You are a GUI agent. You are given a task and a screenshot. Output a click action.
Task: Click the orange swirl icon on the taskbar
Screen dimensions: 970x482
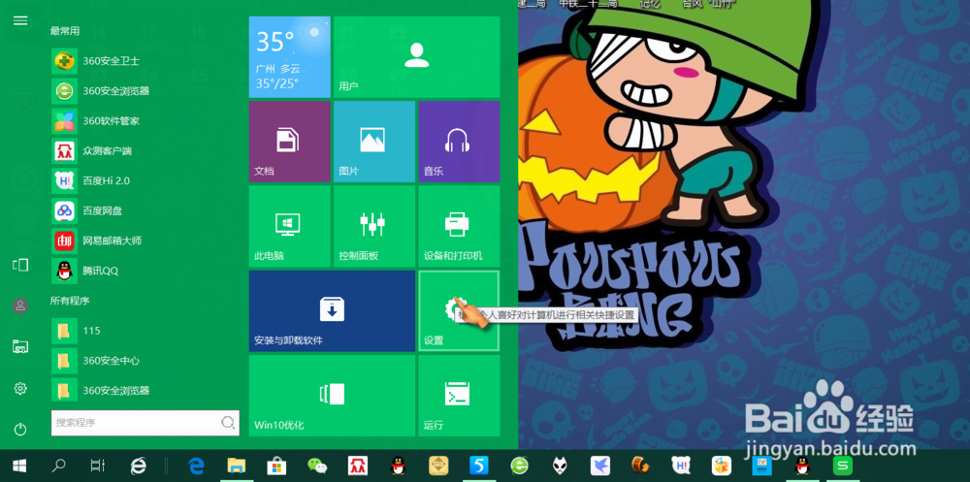640,466
